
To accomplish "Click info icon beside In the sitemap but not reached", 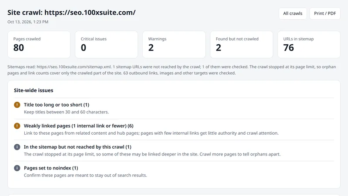I will click(17, 147).
